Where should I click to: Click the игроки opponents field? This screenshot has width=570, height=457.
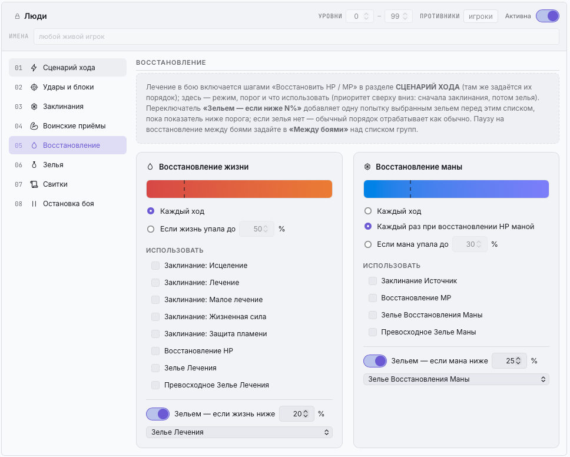click(x=480, y=16)
